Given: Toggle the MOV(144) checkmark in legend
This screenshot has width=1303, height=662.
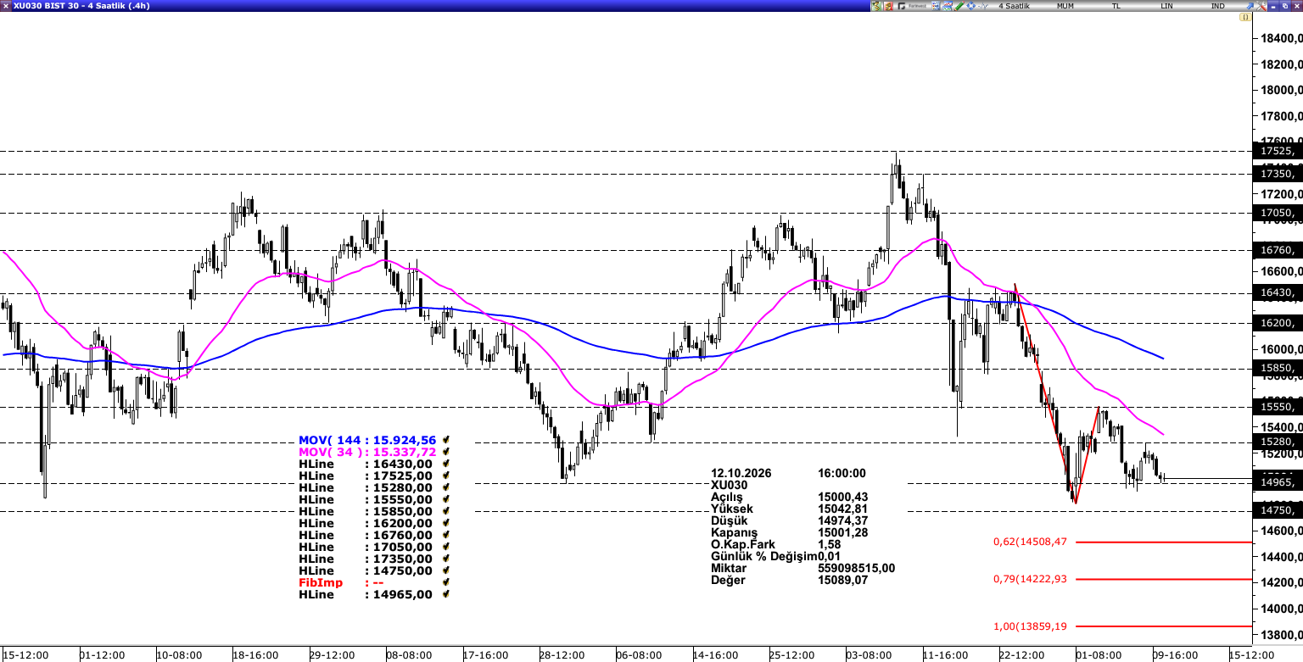Looking at the screenshot, I should 445,441.
